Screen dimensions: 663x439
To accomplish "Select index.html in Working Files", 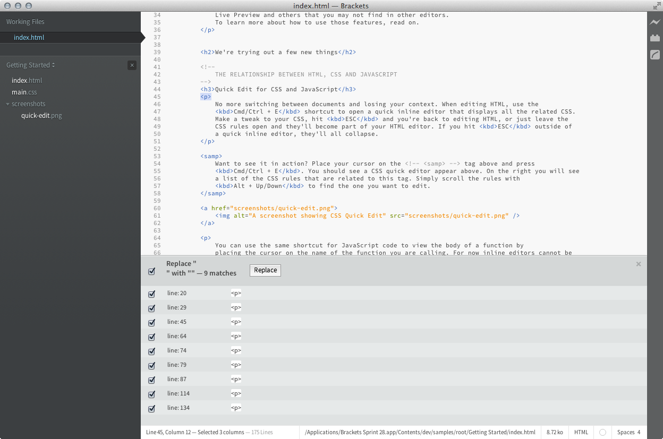I will pyautogui.click(x=29, y=38).
